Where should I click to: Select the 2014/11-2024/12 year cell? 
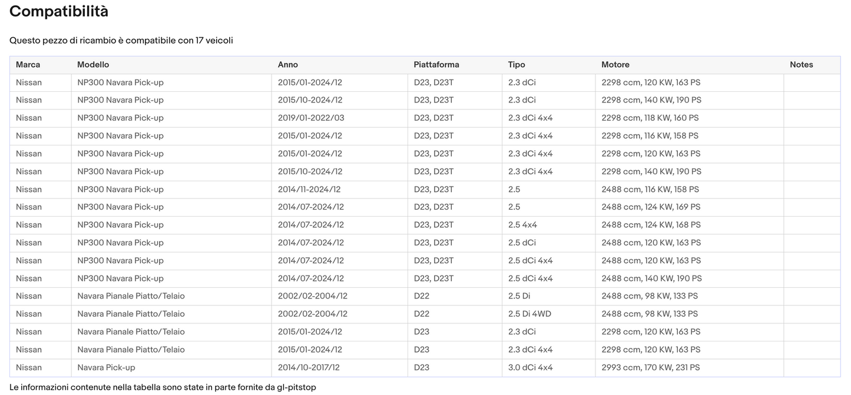309,190
